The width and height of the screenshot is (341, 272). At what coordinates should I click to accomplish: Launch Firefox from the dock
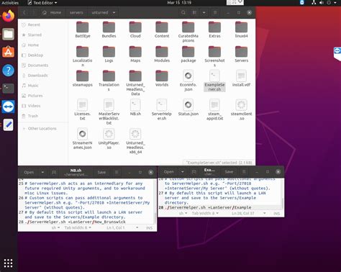[9, 16]
